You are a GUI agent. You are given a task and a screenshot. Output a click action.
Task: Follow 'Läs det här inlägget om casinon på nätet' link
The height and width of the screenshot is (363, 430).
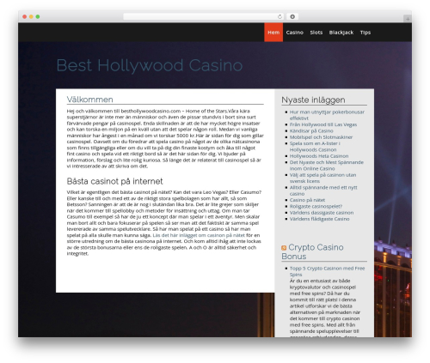pyautogui.click(x=199, y=235)
